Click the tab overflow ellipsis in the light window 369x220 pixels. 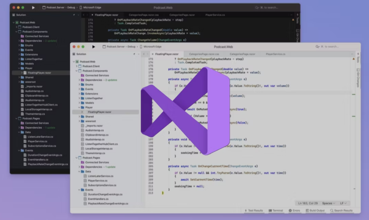click(x=352, y=54)
